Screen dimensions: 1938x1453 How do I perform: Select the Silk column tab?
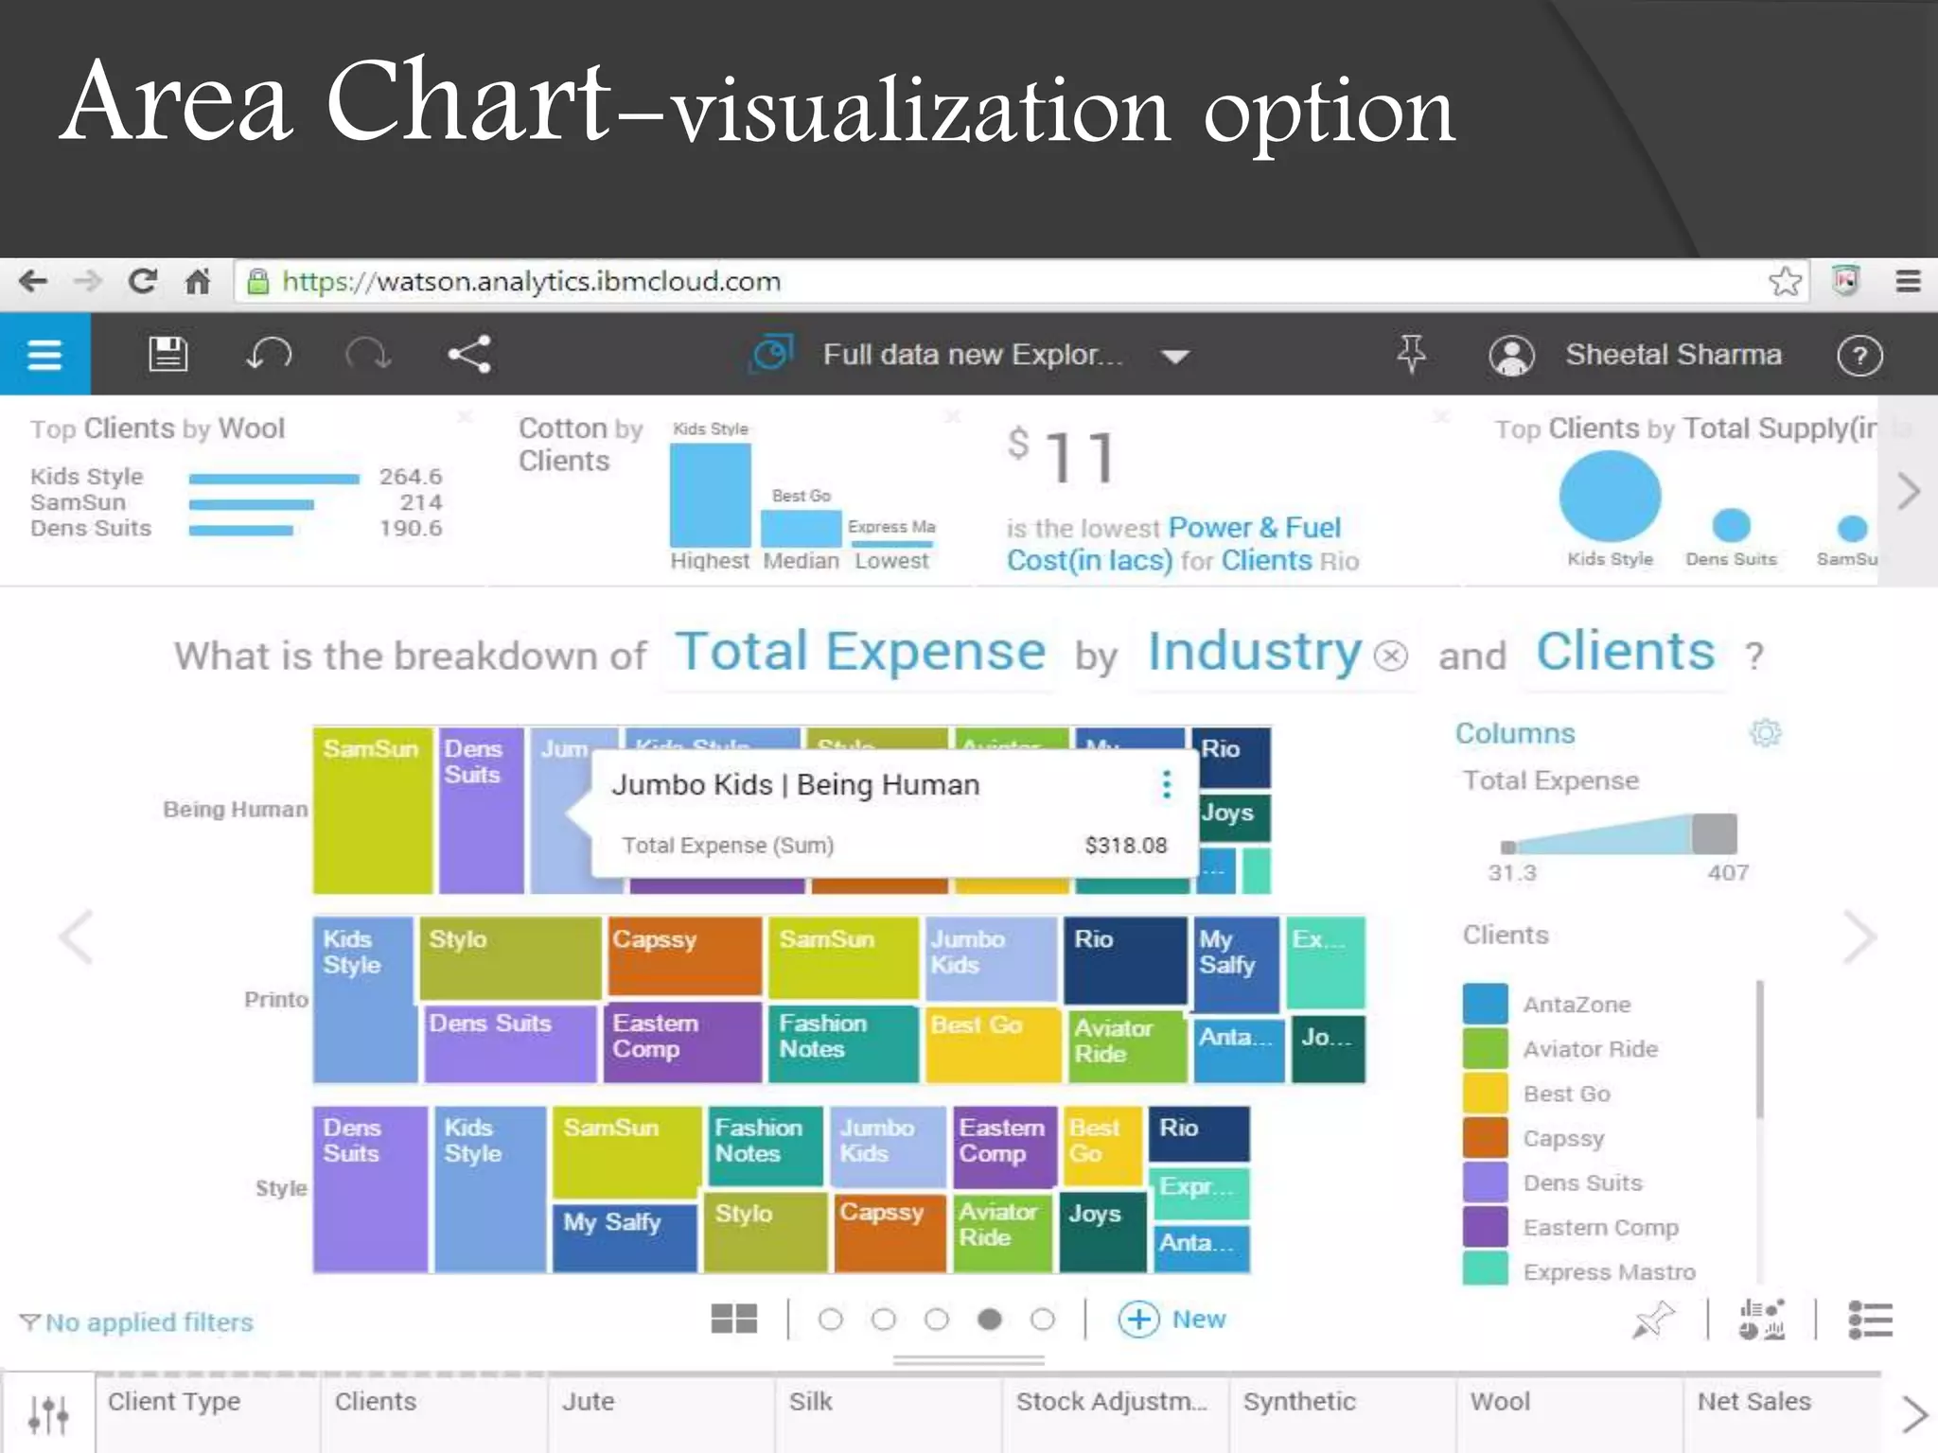(889, 1413)
